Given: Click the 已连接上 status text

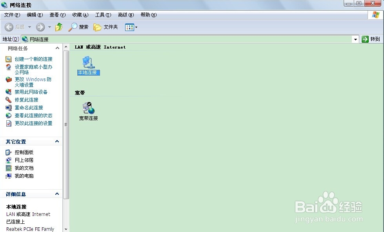Looking at the screenshot, I should (15, 222).
